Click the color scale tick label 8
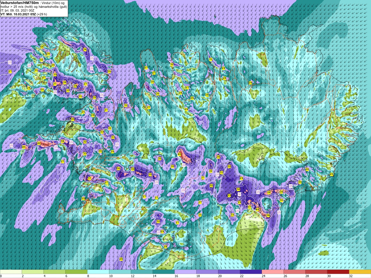Image resolution: width=371 pixels, height=278 pixels. click(88, 276)
